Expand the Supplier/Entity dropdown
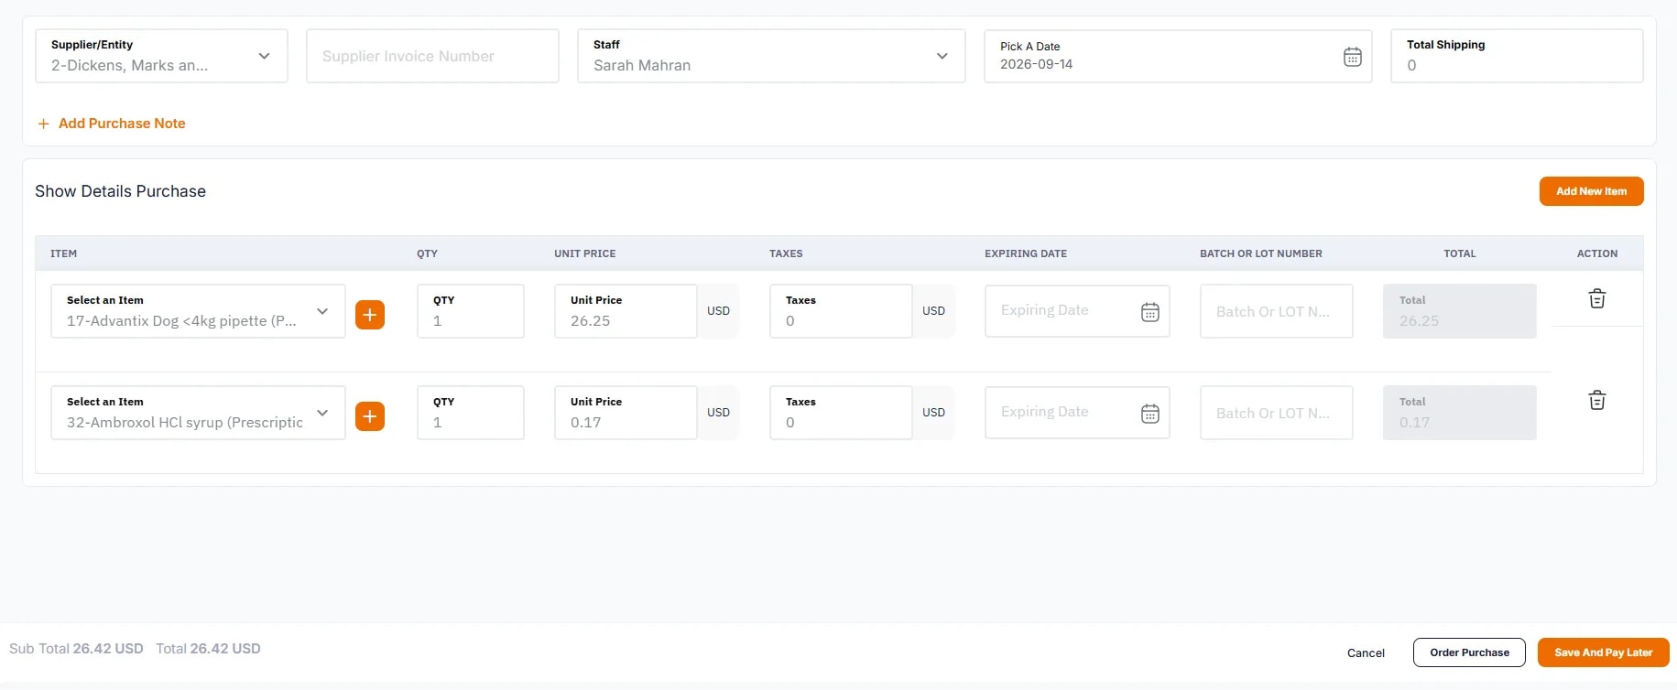Screen dimensions: 1677x690 coord(161,56)
